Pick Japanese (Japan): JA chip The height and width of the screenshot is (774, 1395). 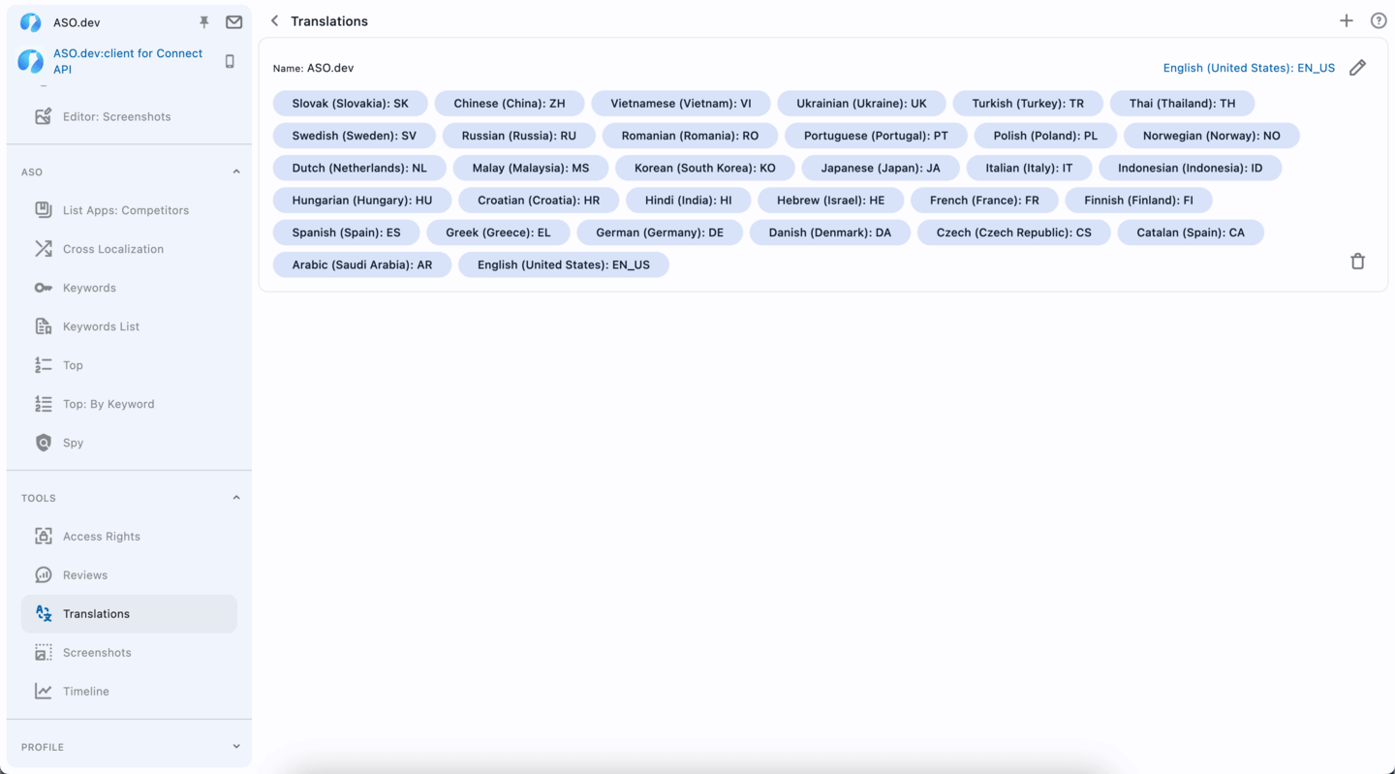[881, 168]
